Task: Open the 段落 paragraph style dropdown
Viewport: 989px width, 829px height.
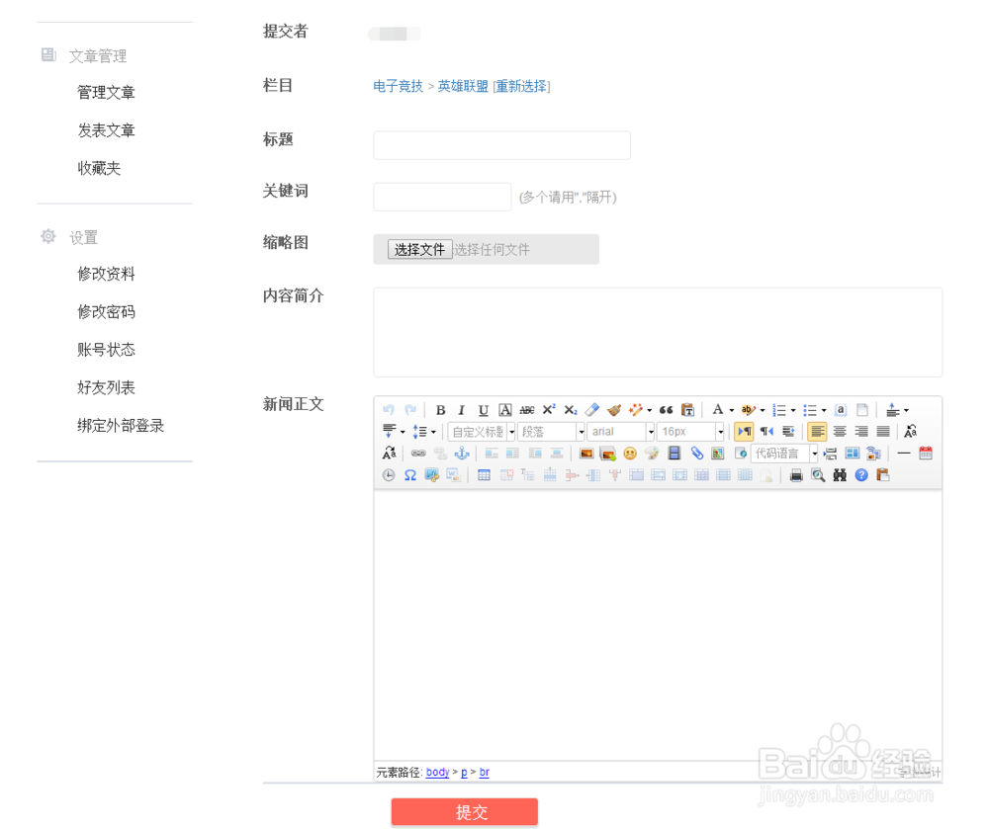Action: [x=550, y=431]
